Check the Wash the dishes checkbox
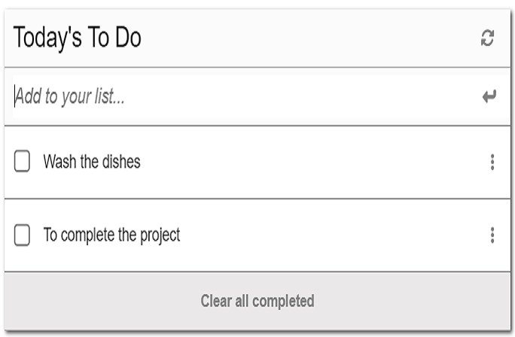Screen dimensions: 515x337 coord(23,162)
